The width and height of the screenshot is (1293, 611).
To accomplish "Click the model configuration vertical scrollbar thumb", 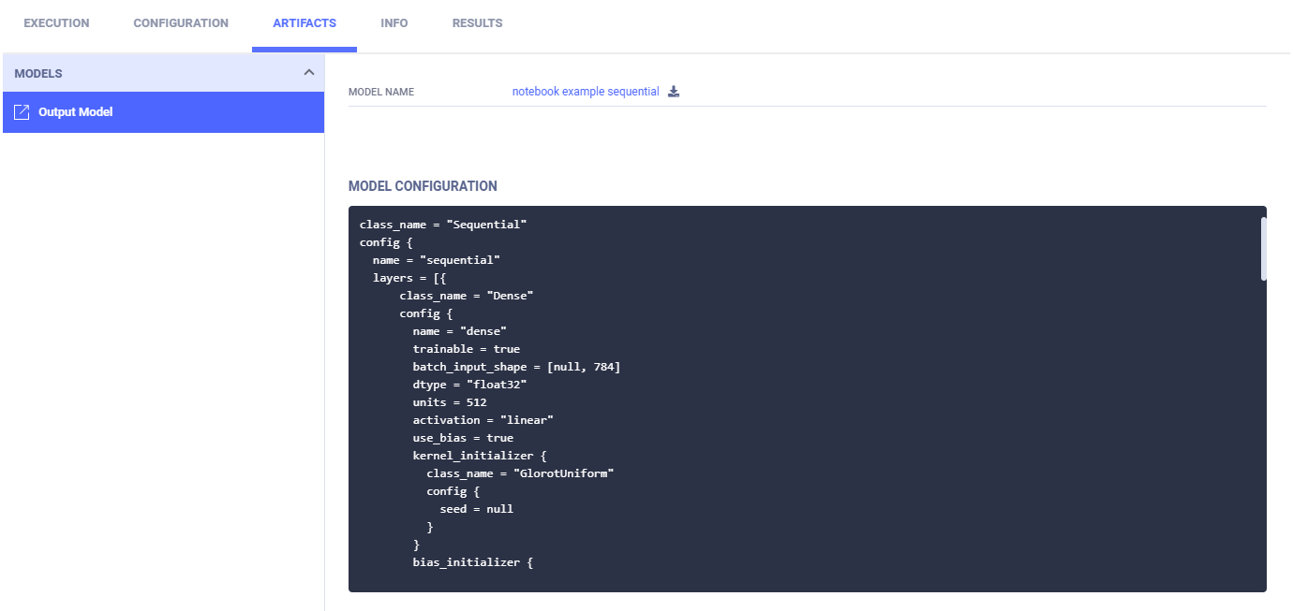I will pyautogui.click(x=1263, y=248).
